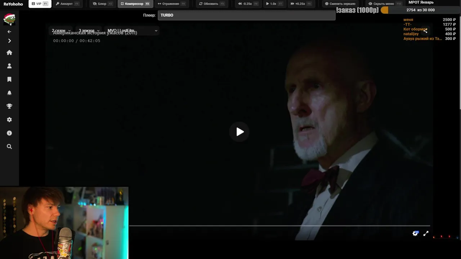Open settings gear in sidebar

[9, 120]
